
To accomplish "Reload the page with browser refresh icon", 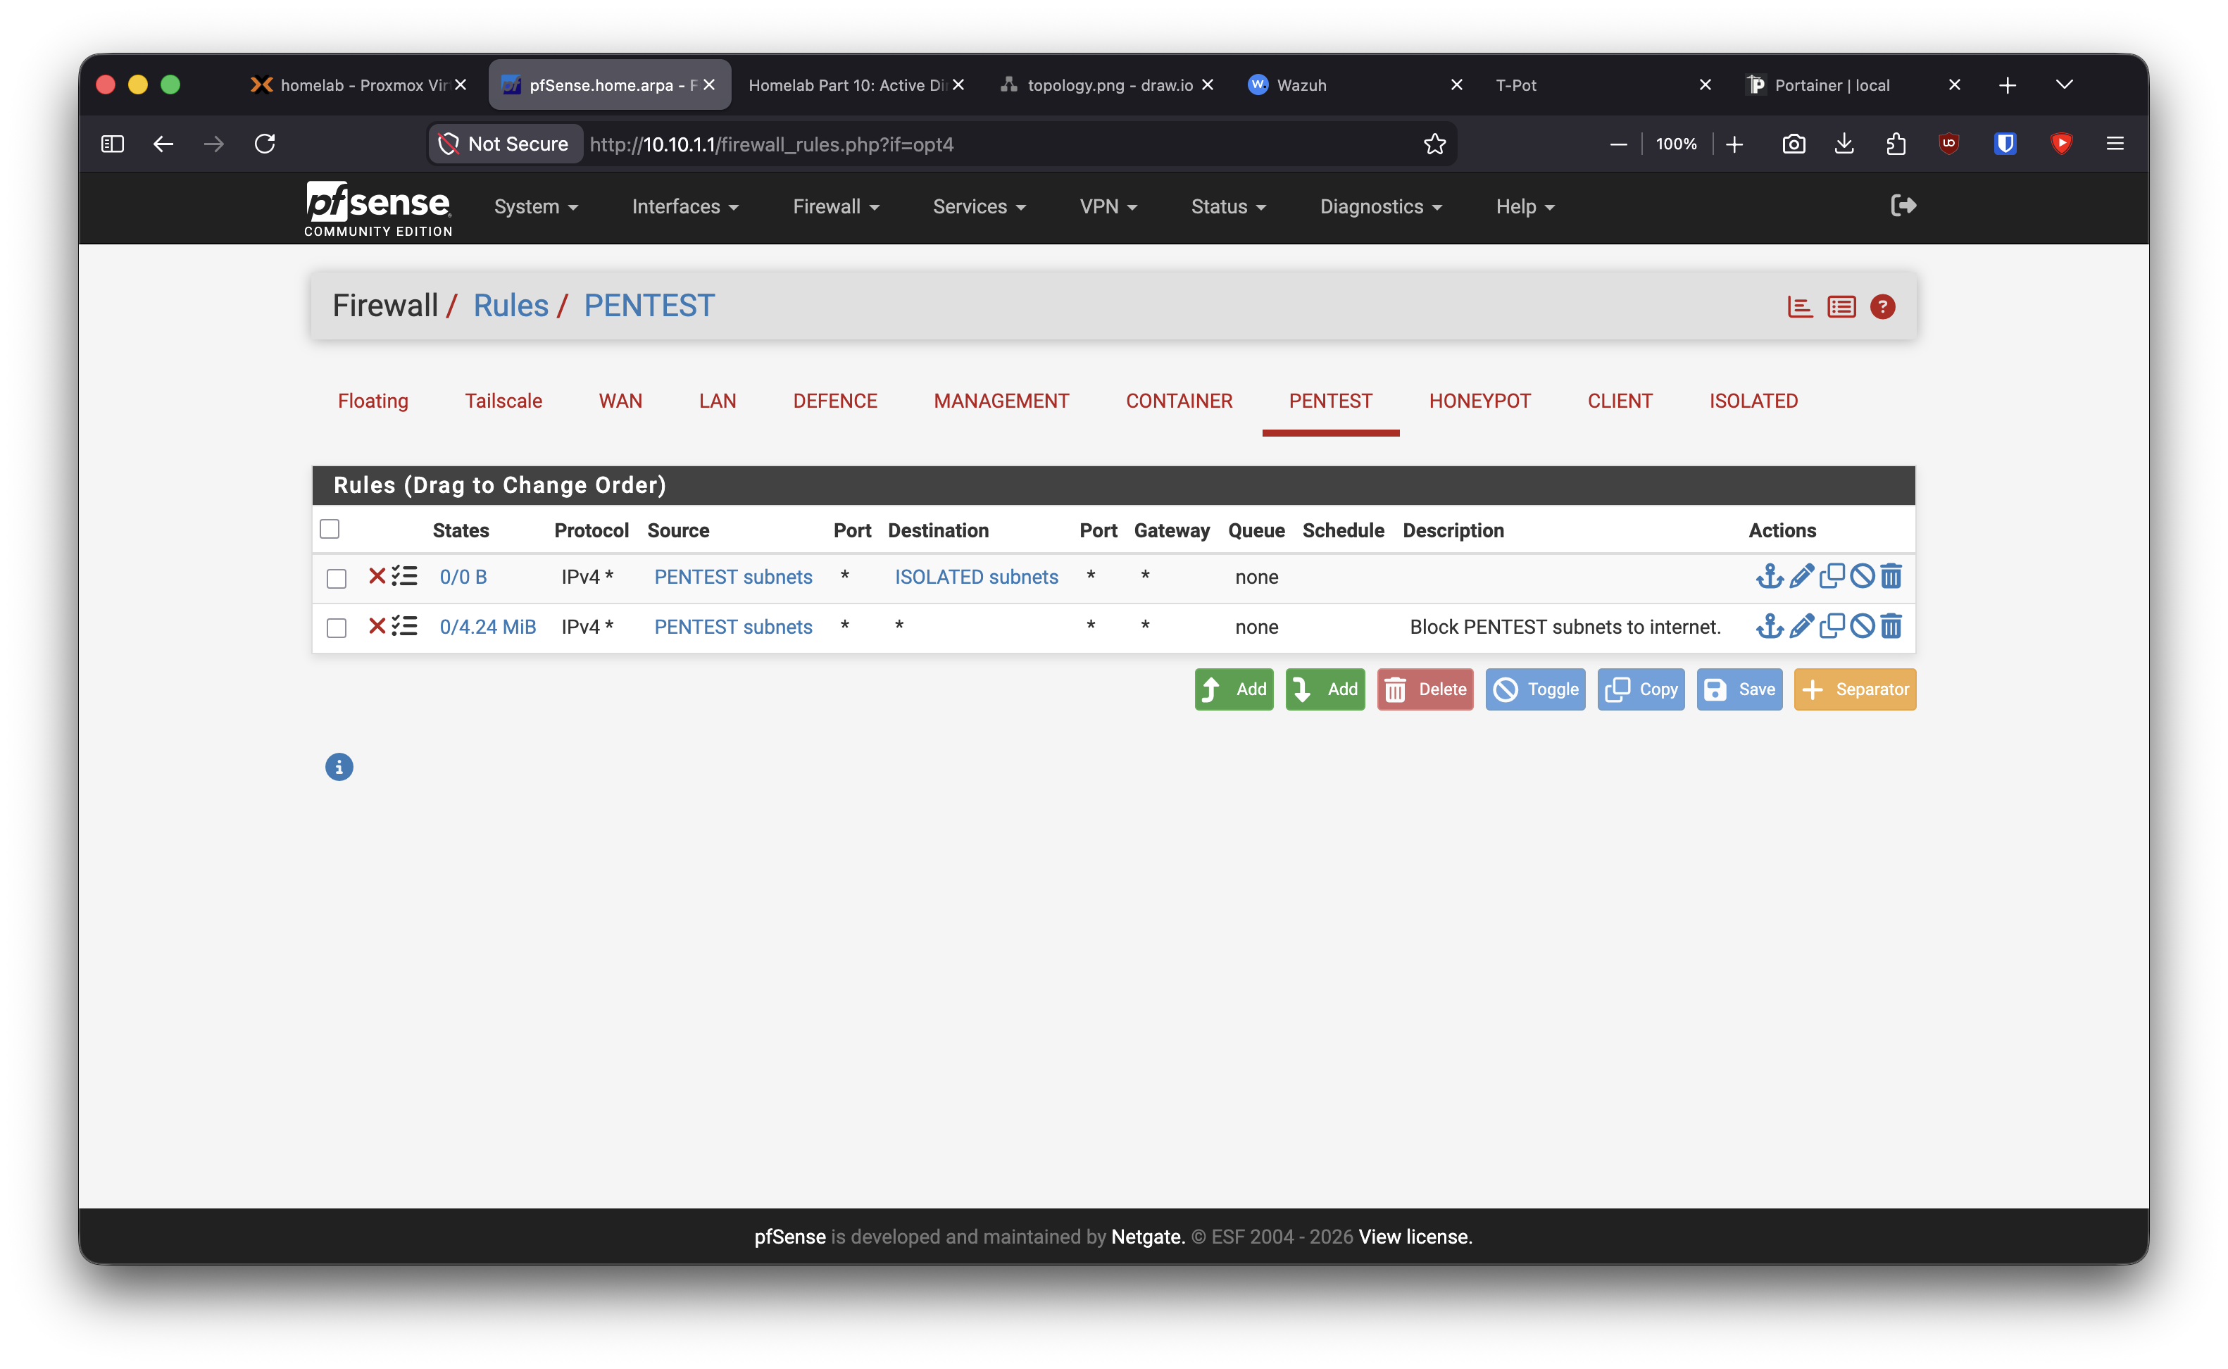I will 264,144.
